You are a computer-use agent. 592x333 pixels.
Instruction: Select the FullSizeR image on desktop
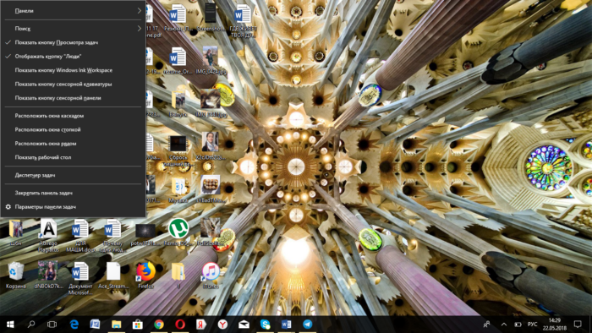(211, 232)
